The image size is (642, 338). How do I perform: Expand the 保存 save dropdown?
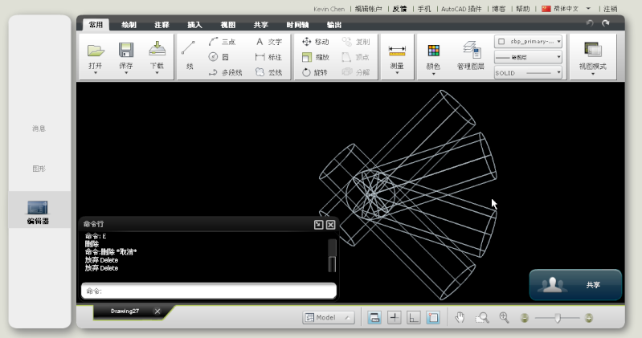pos(126,73)
